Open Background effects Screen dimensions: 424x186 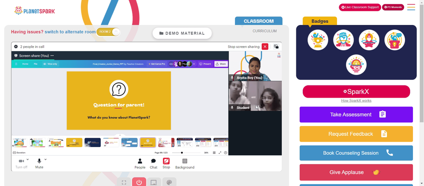click(185, 164)
